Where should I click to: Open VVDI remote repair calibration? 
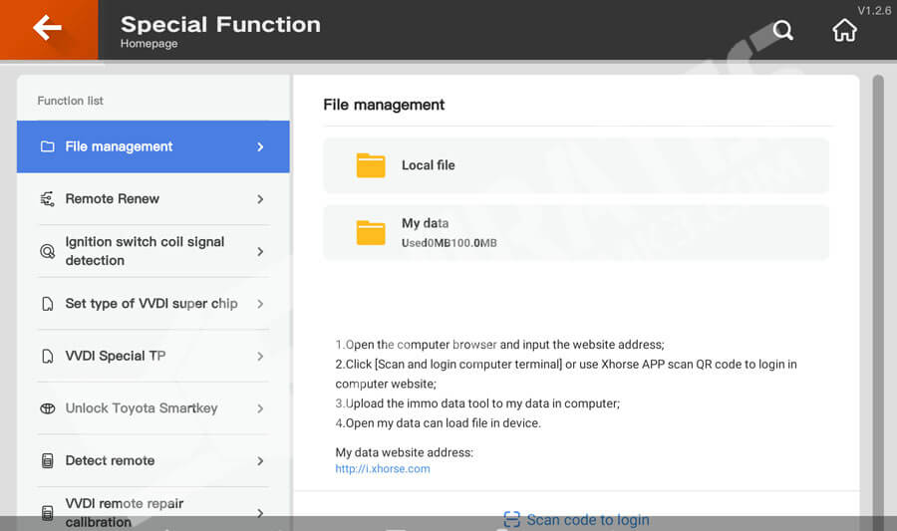pos(124,512)
